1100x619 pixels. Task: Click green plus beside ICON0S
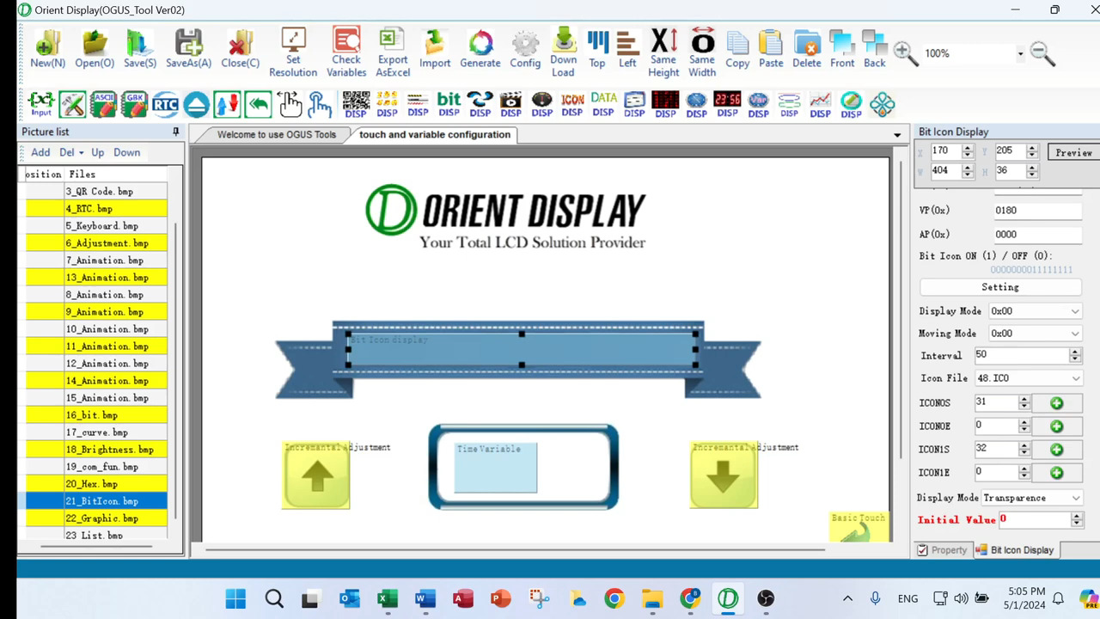(x=1056, y=403)
